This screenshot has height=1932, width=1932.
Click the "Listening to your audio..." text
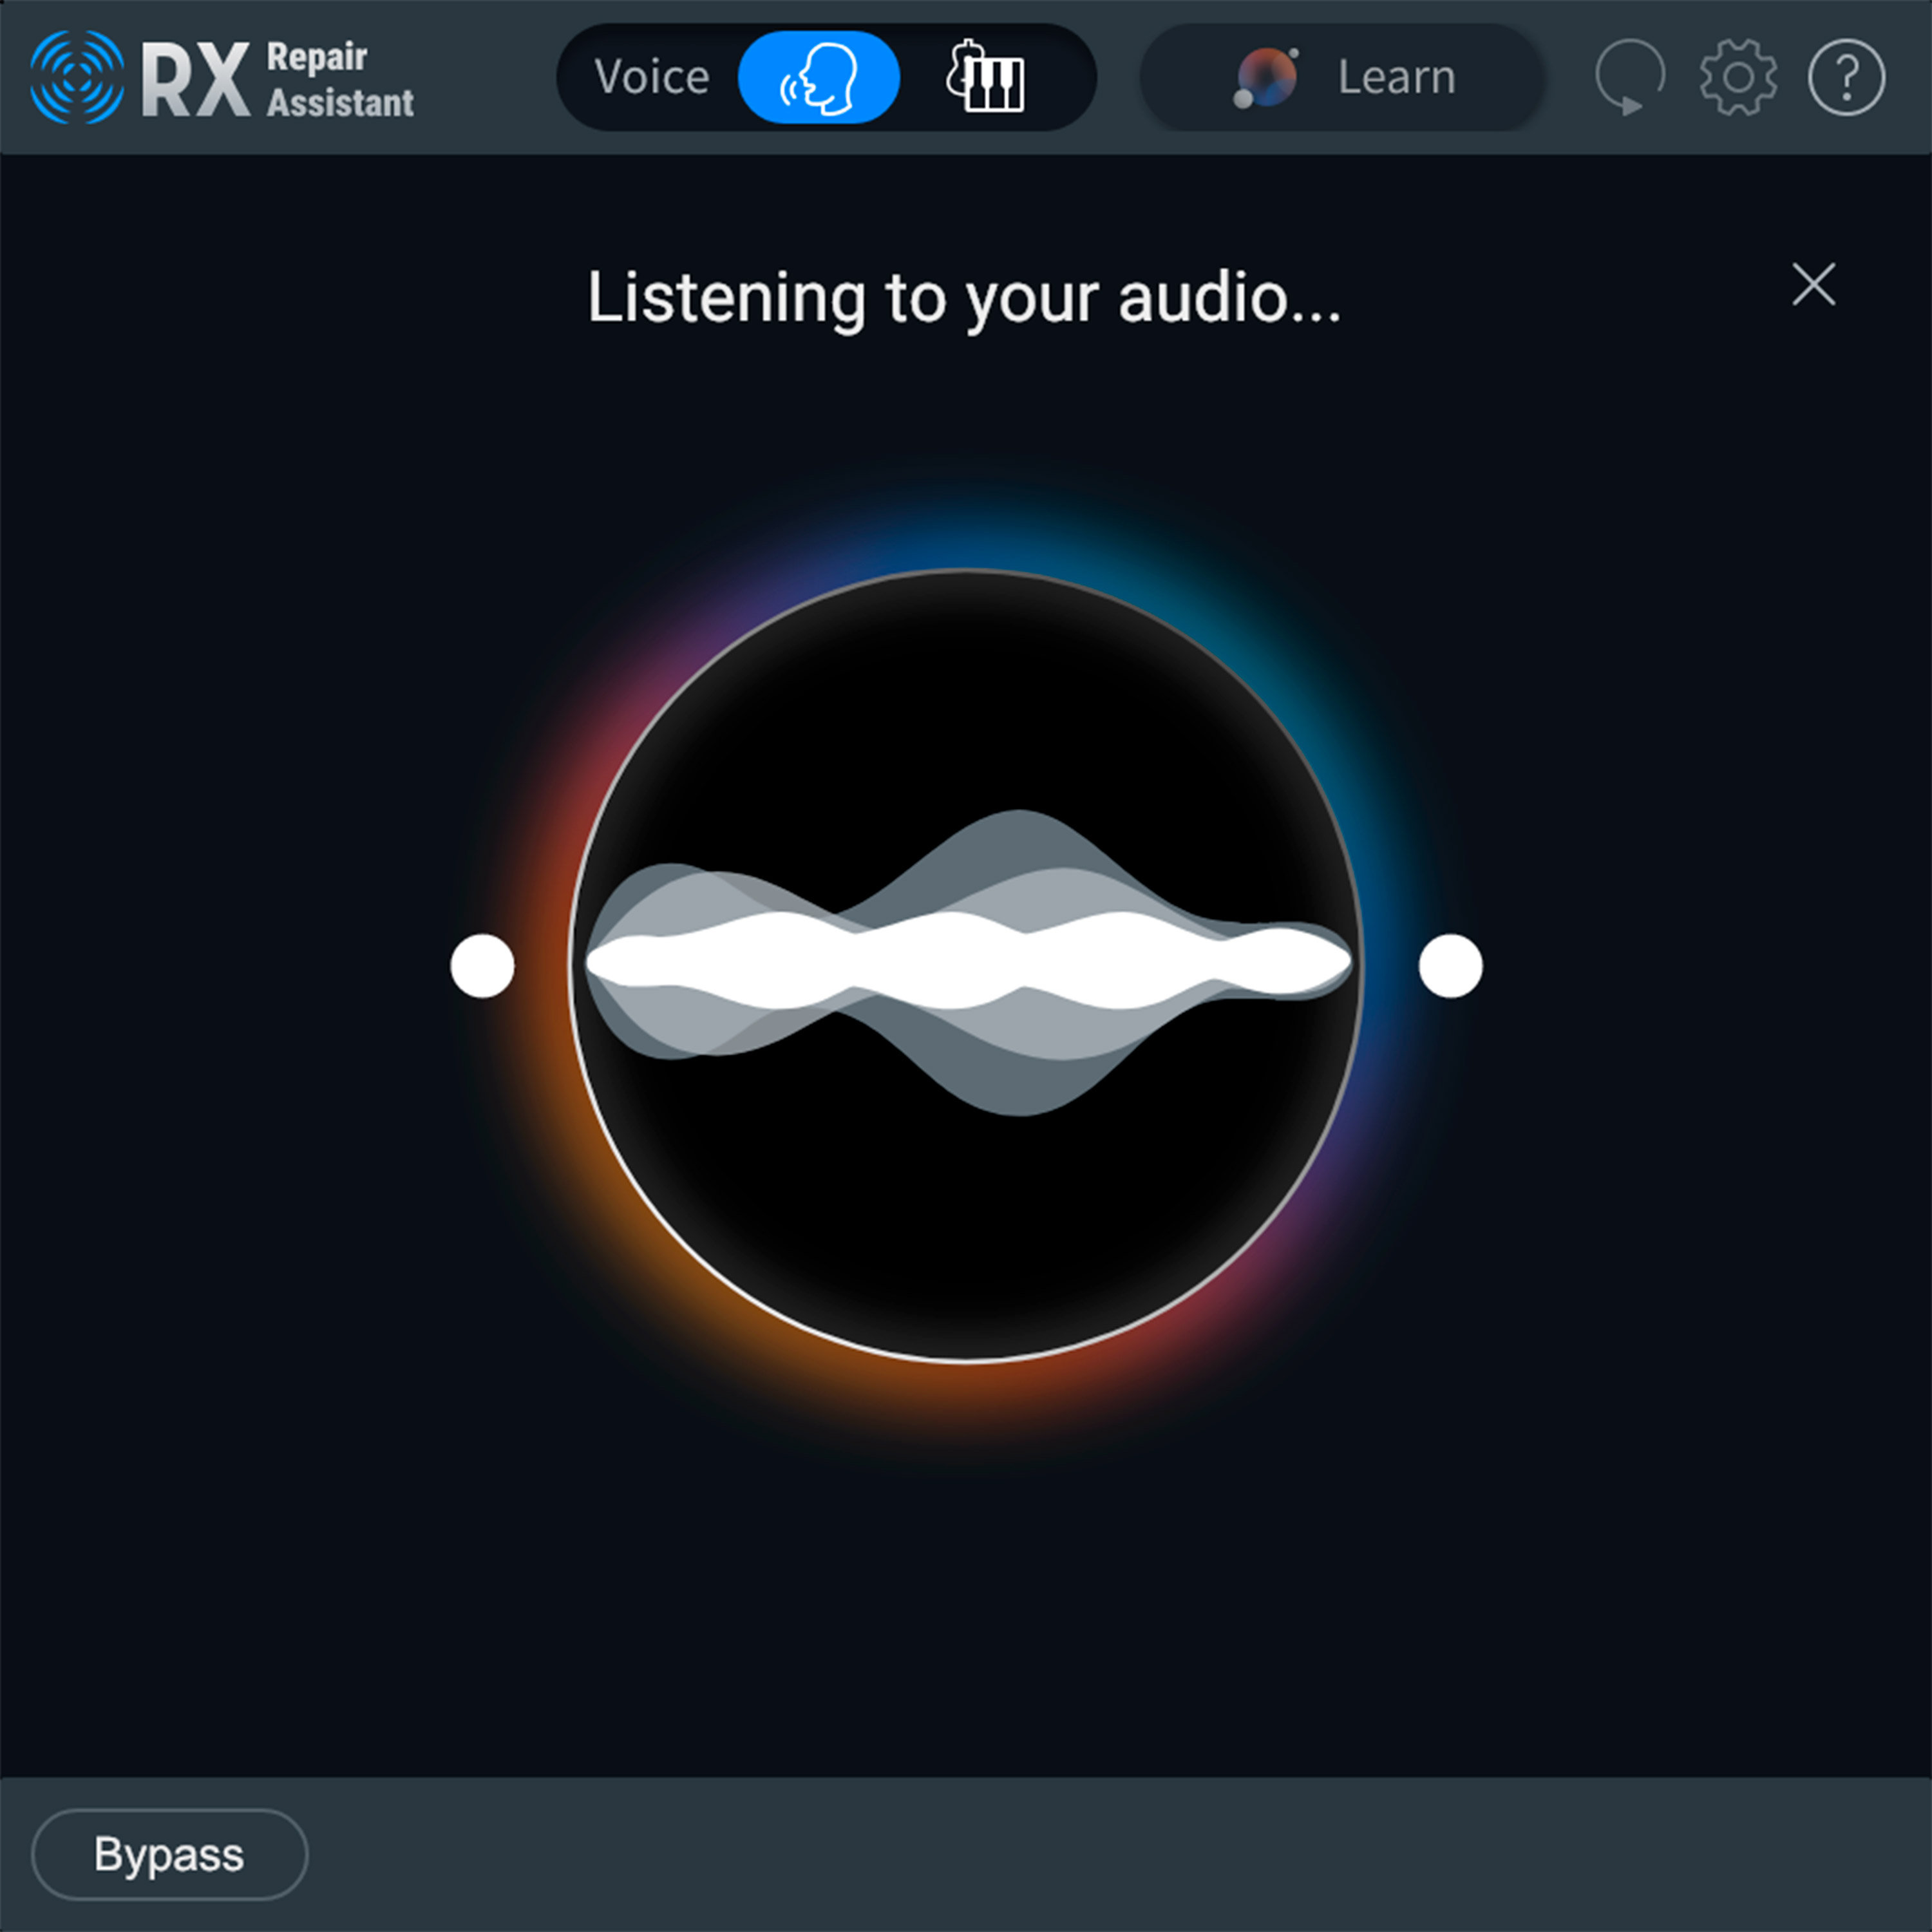pyautogui.click(x=964, y=298)
